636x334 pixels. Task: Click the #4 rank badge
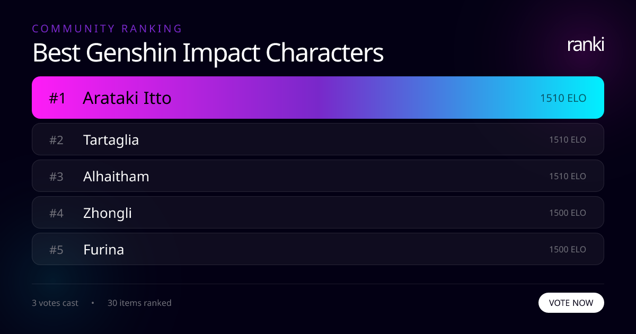coord(56,212)
